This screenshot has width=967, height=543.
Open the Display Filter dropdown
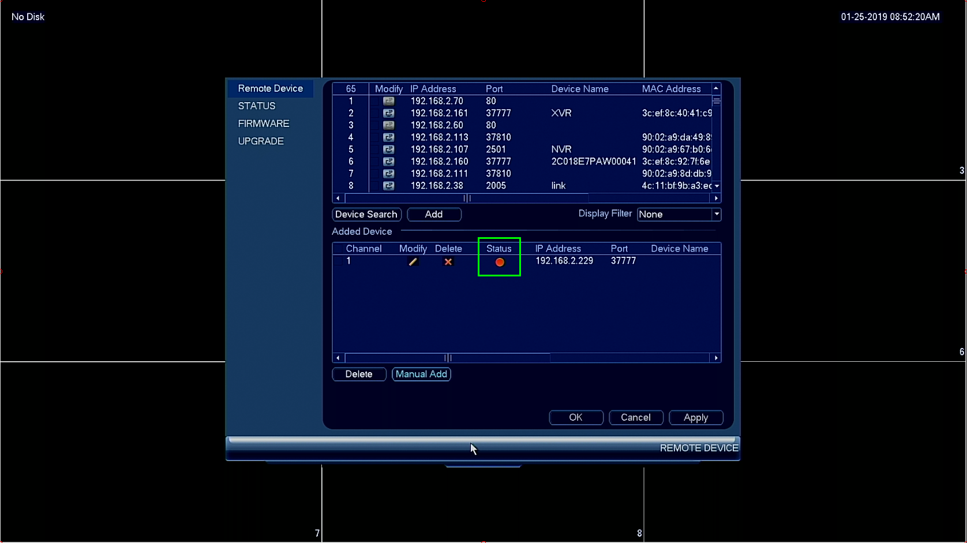(679, 214)
